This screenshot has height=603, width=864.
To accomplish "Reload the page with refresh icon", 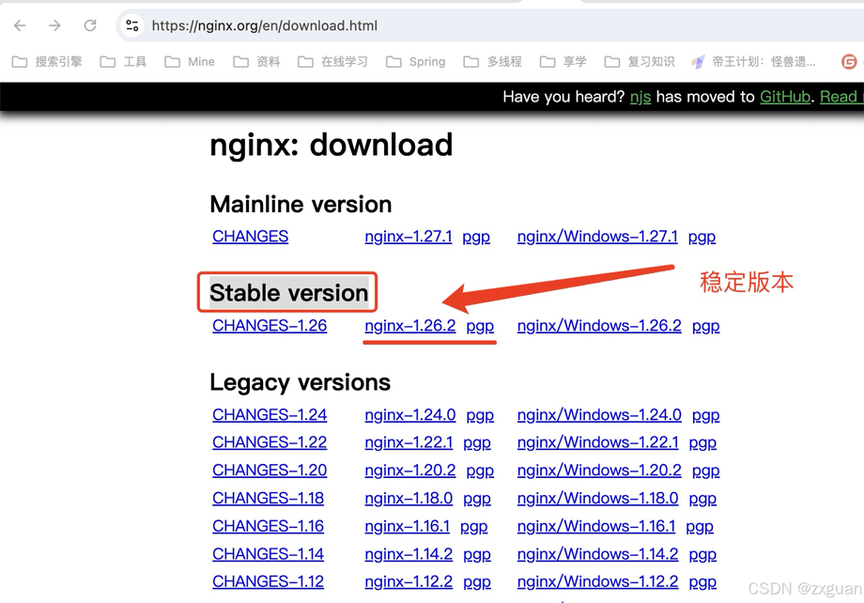I will [x=90, y=25].
